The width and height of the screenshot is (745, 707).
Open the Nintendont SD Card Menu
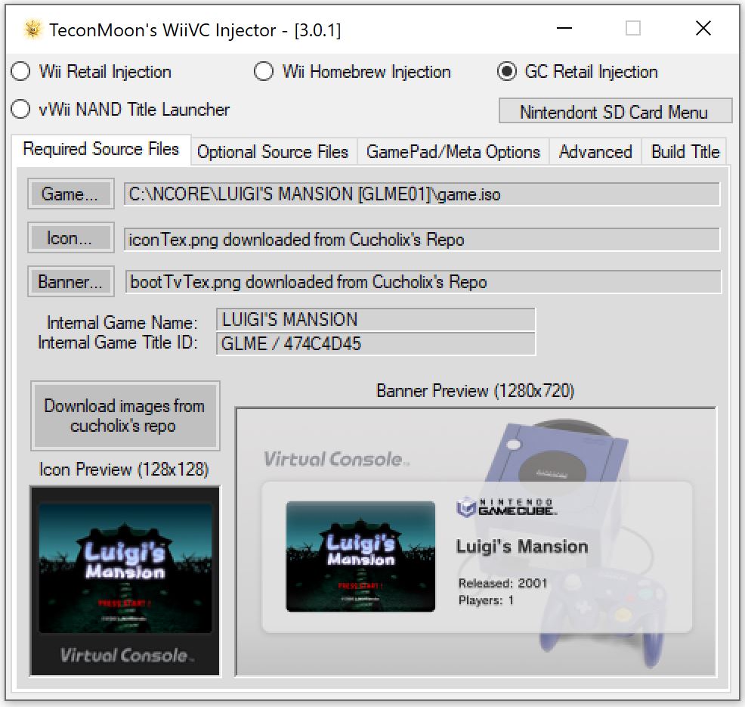[x=614, y=112]
